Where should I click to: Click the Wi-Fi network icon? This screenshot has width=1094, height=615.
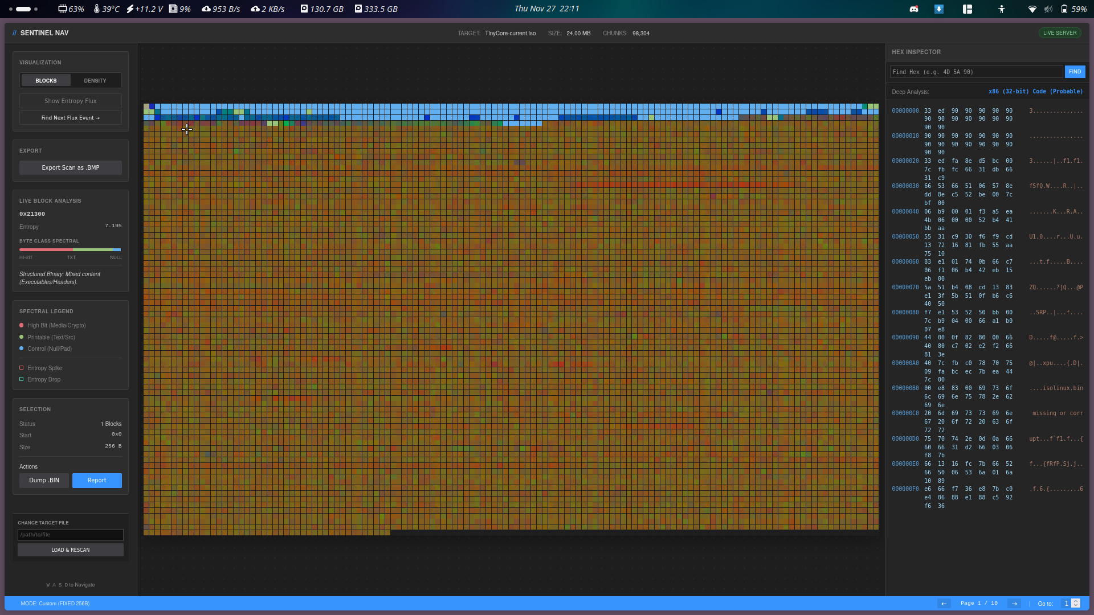click(1032, 9)
